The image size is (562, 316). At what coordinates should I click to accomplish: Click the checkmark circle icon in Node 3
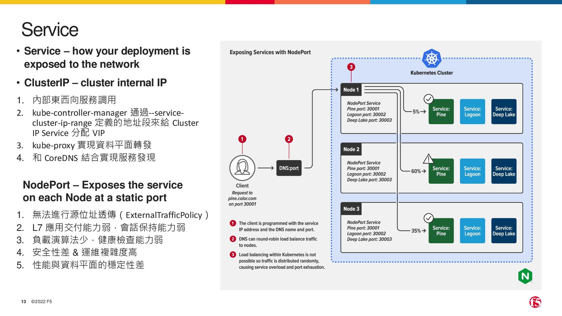point(429,218)
